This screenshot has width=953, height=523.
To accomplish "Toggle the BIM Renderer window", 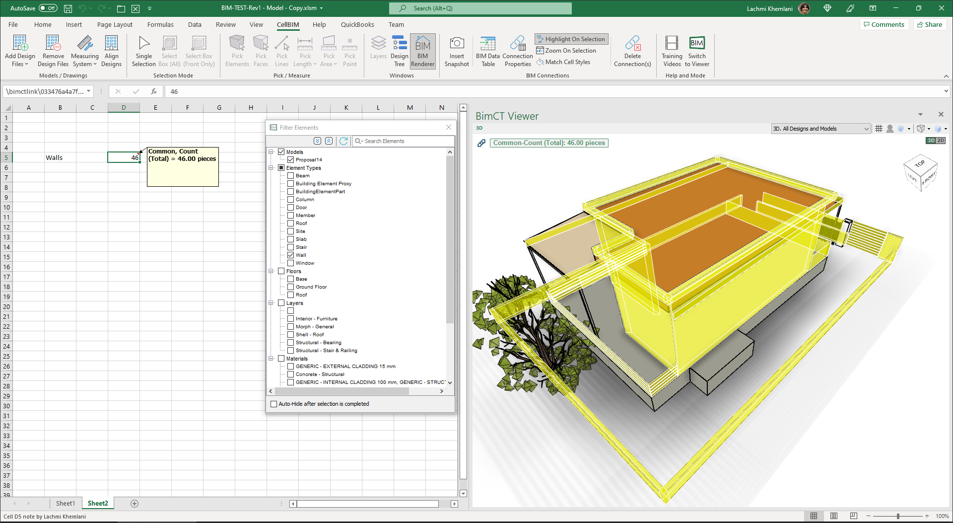I will (423, 51).
